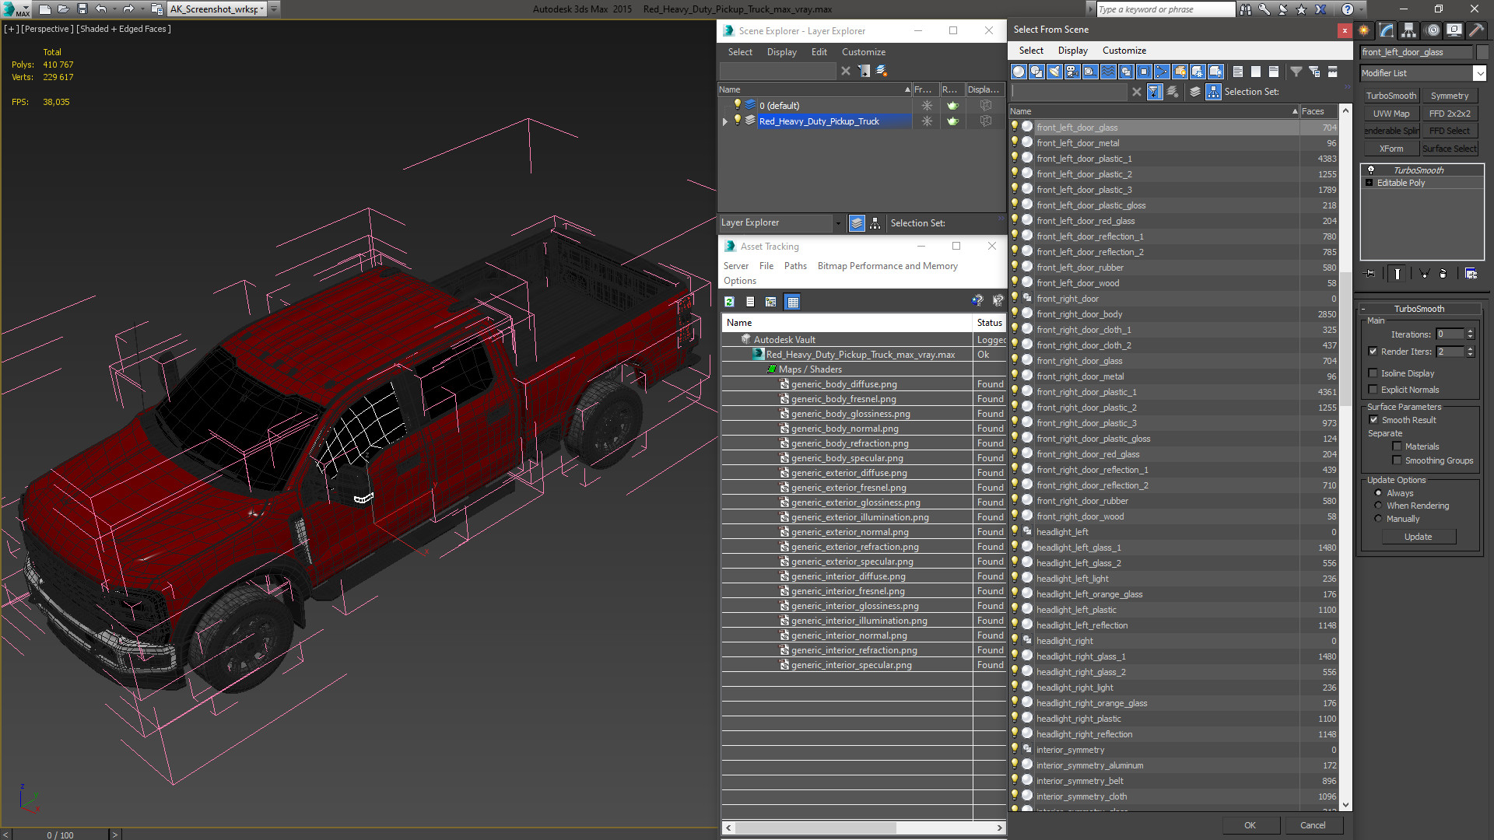Click the OK button
Image resolution: width=1494 pixels, height=840 pixels.
(x=1250, y=825)
